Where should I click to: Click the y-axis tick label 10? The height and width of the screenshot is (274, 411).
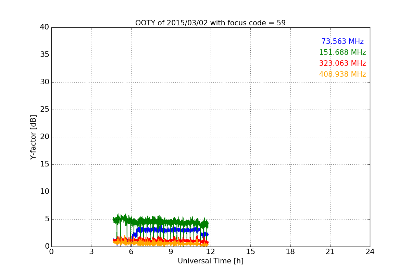click(x=45, y=192)
